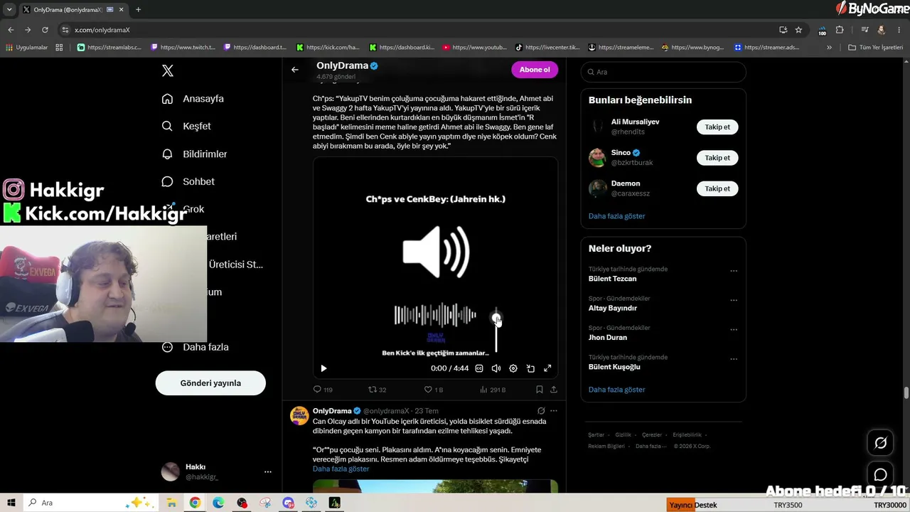Open the twitch.tv bookmark
This screenshot has width=910, height=512.
[x=183, y=48]
